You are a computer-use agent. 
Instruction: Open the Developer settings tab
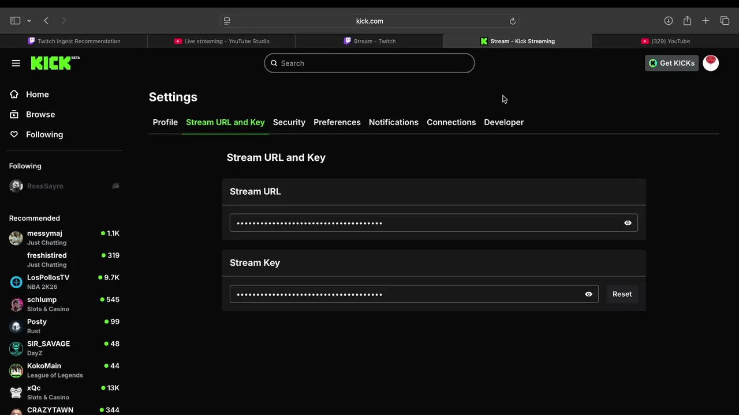(504, 122)
